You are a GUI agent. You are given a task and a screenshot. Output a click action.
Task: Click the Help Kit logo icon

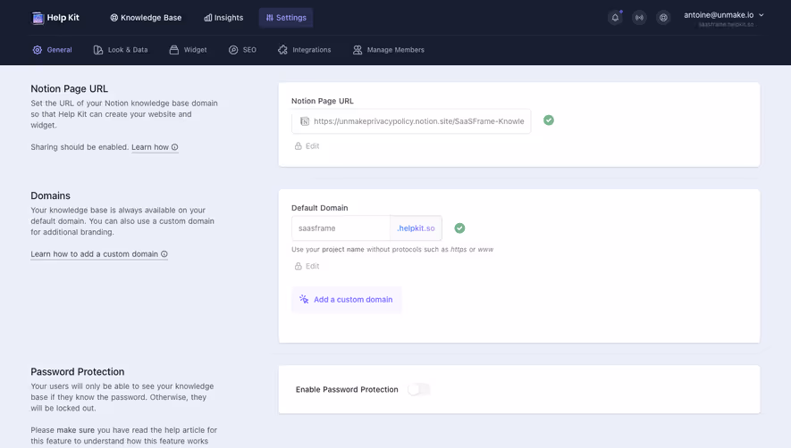pos(38,18)
